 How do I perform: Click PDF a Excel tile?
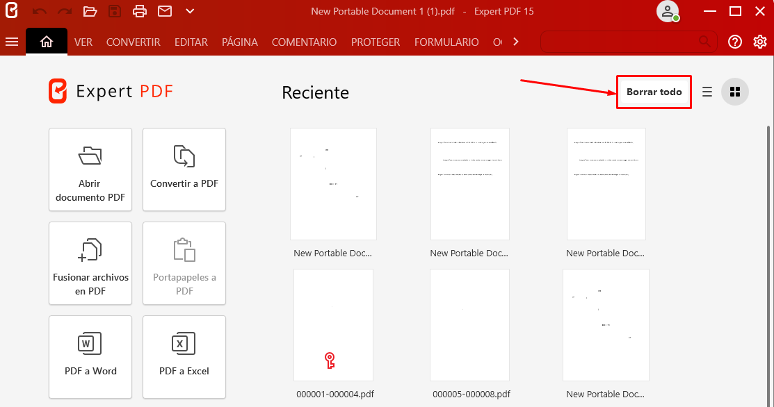184,357
